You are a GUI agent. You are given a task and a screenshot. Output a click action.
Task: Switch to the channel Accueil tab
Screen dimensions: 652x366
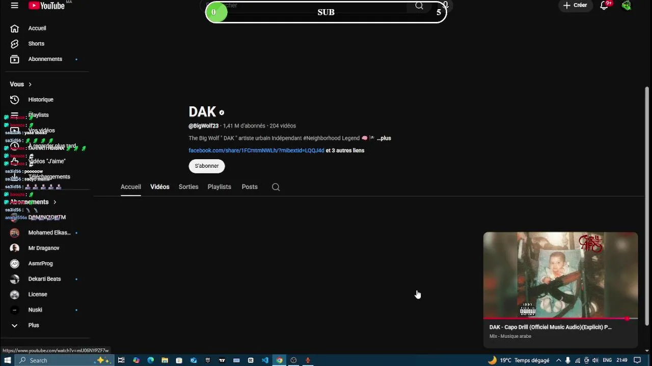point(131,187)
